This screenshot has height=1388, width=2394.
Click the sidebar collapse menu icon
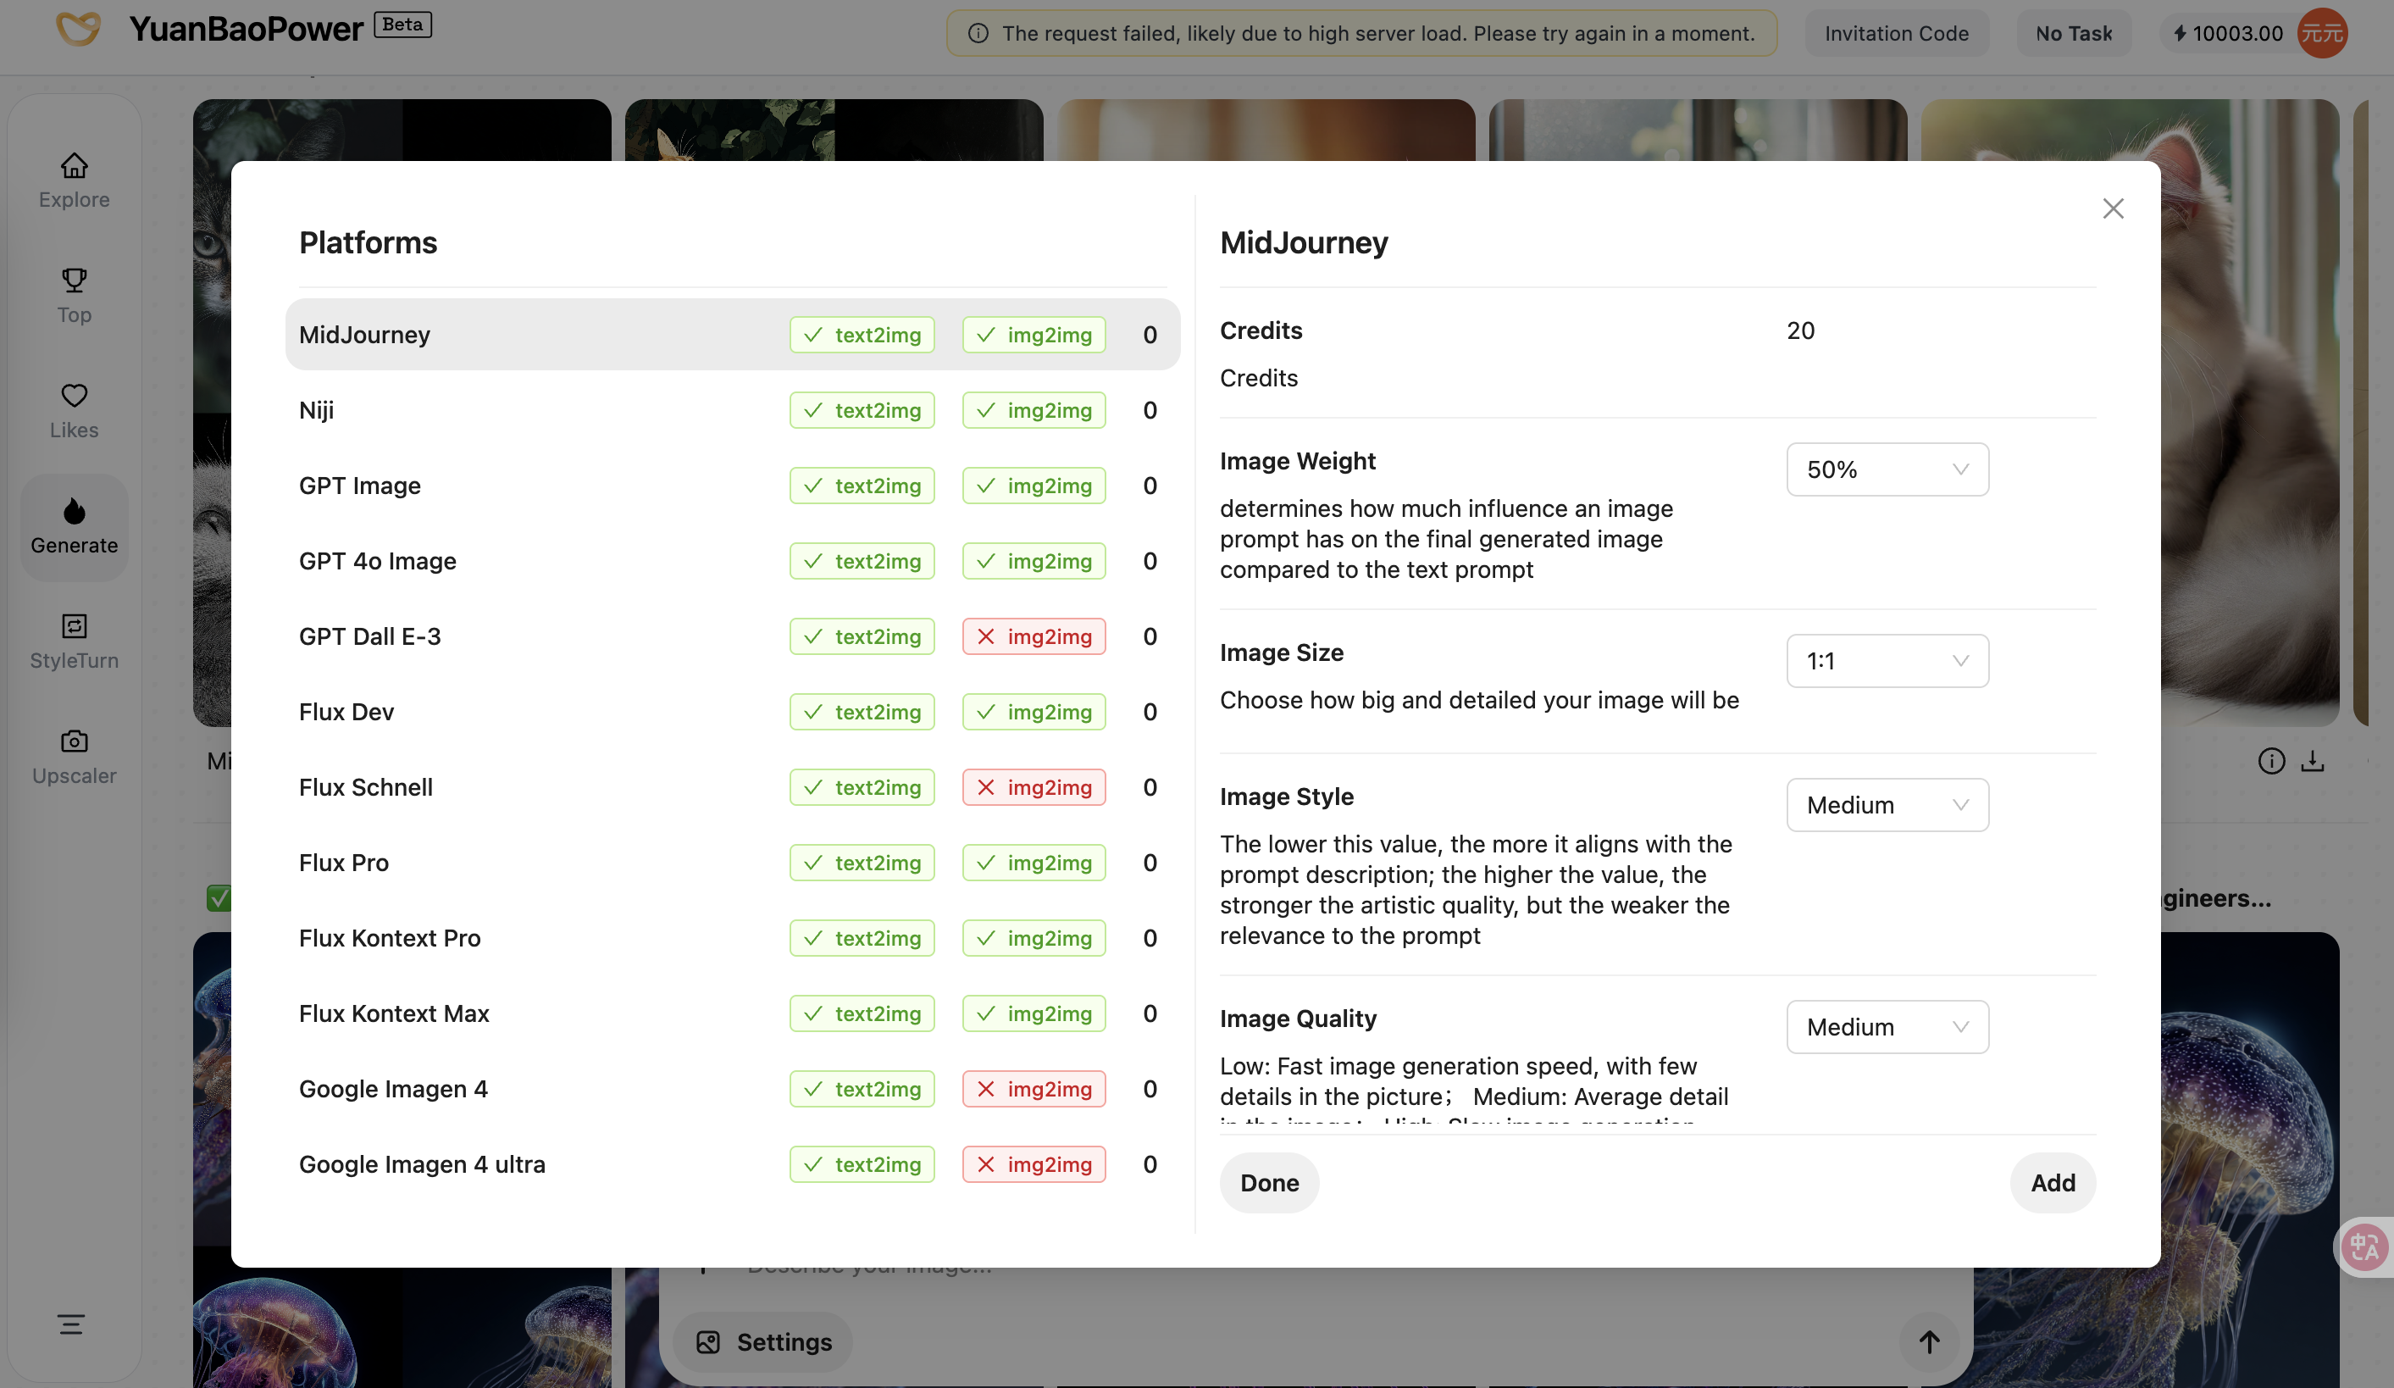(x=71, y=1324)
